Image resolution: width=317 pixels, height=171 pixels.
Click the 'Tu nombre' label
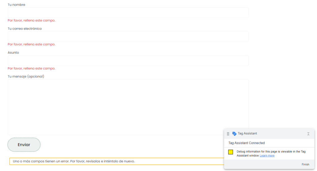coord(16,5)
